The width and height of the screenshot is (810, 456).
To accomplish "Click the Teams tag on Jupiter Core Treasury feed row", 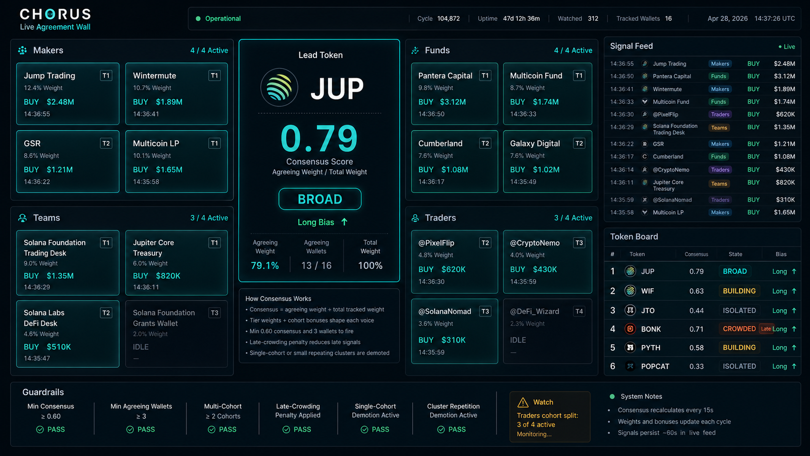I will [x=719, y=184].
